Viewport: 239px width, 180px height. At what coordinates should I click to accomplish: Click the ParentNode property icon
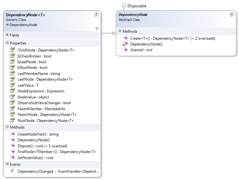click(x=12, y=114)
